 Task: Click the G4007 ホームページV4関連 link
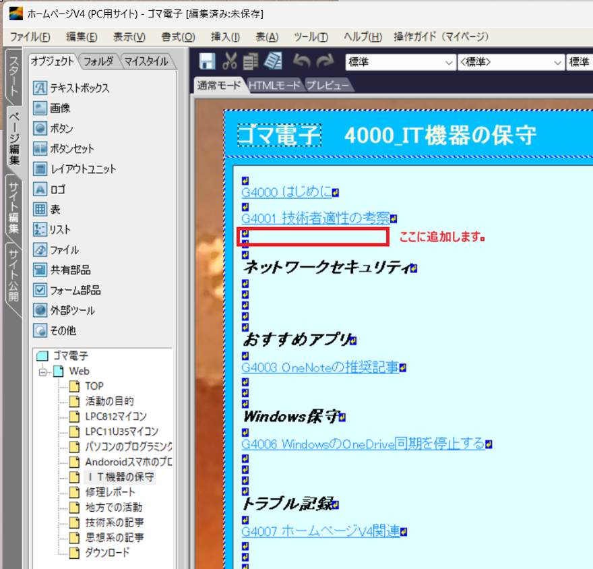pyautogui.click(x=320, y=531)
